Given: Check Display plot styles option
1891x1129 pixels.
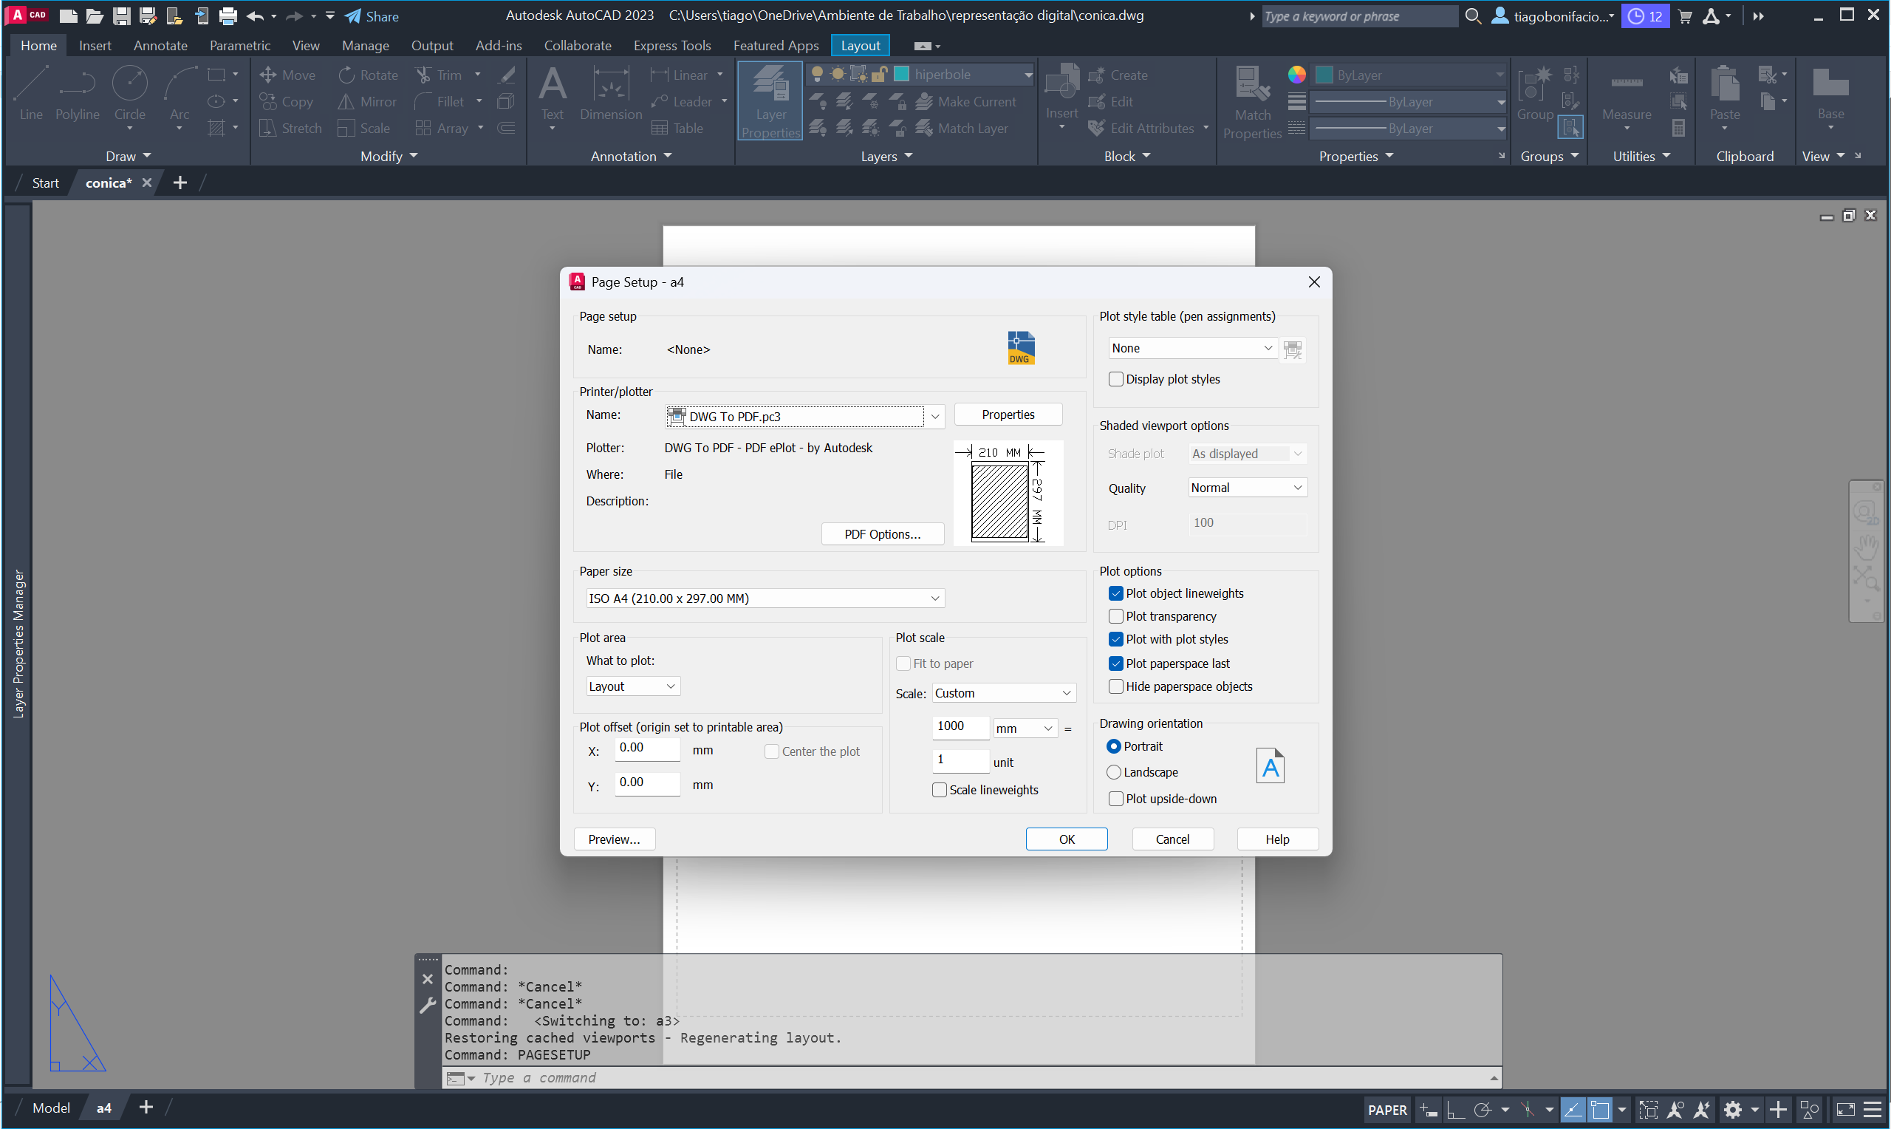Looking at the screenshot, I should click(1115, 379).
